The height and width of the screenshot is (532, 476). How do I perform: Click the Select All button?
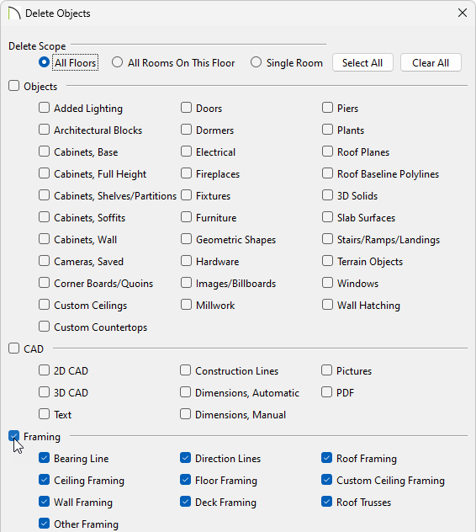(362, 62)
